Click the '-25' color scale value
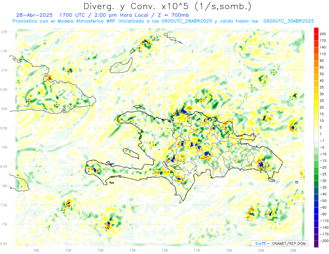The image size is (329, 254). (323, 174)
